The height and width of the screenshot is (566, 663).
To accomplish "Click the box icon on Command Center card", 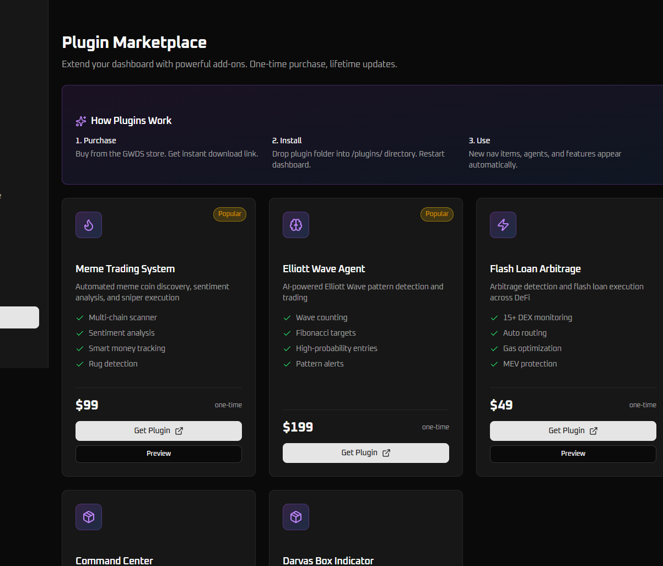I will 89,517.
